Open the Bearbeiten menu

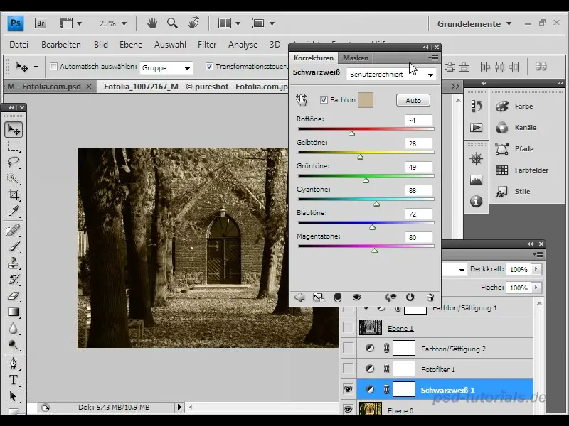(x=61, y=45)
